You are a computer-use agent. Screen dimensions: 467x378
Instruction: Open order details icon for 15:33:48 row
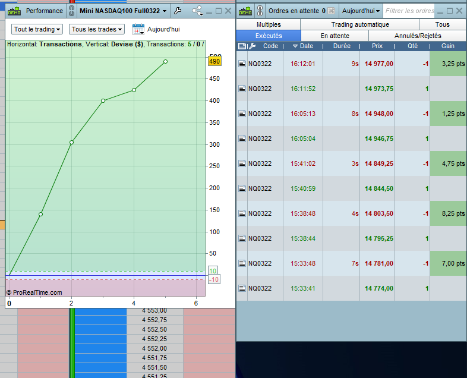coord(242,264)
